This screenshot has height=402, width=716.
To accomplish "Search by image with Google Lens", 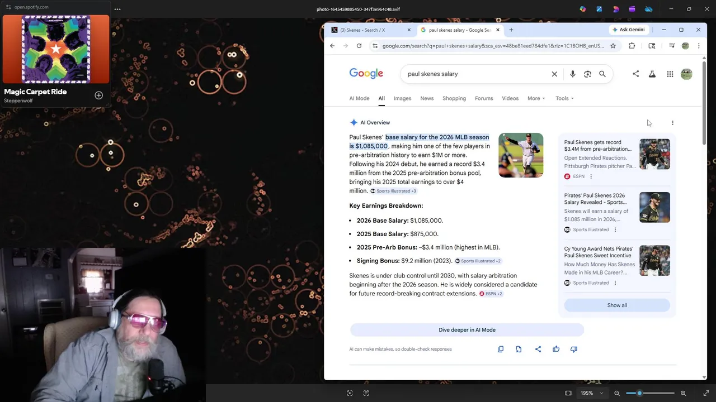I will [587, 74].
